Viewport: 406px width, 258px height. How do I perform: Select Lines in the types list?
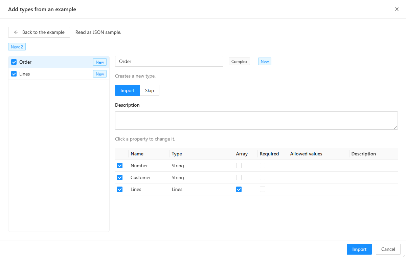[59, 74]
